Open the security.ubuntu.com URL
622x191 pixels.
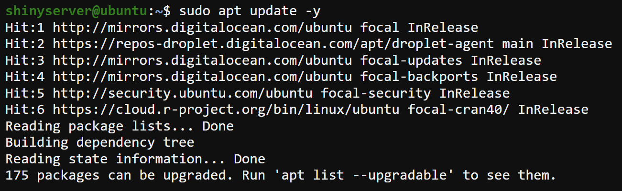click(x=182, y=93)
